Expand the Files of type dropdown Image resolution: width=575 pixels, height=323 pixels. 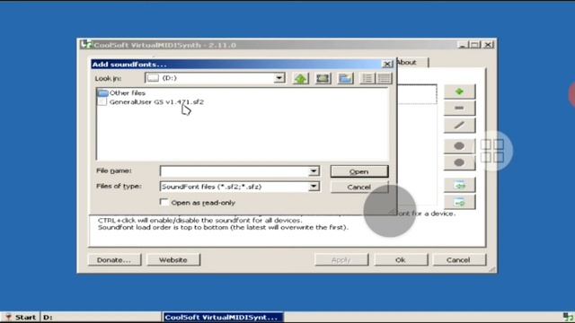pos(314,187)
